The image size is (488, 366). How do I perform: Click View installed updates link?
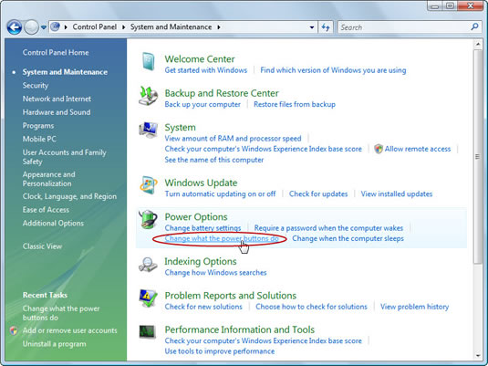(x=397, y=194)
